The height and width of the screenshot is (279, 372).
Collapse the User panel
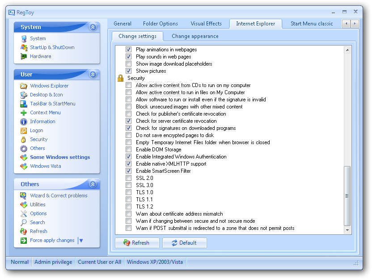93,75
